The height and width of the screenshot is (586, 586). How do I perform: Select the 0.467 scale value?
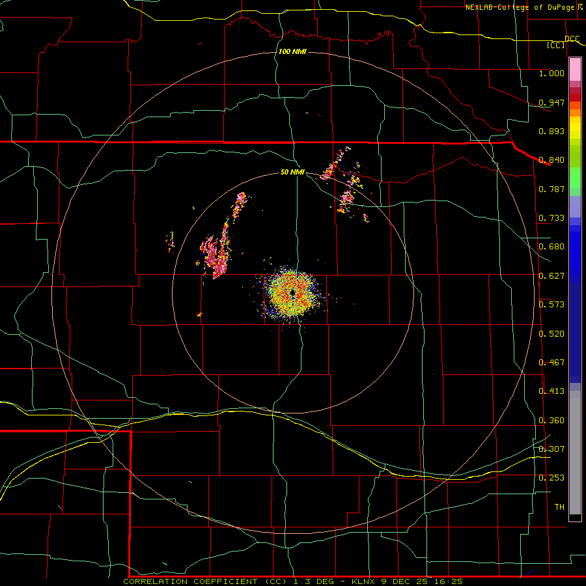click(x=551, y=363)
